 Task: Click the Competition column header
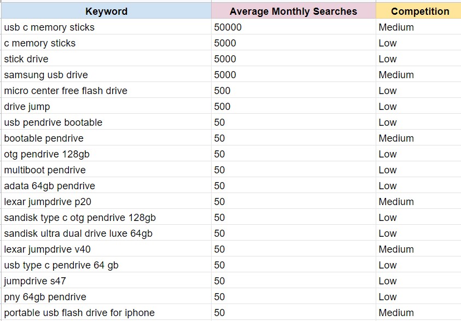419,11
